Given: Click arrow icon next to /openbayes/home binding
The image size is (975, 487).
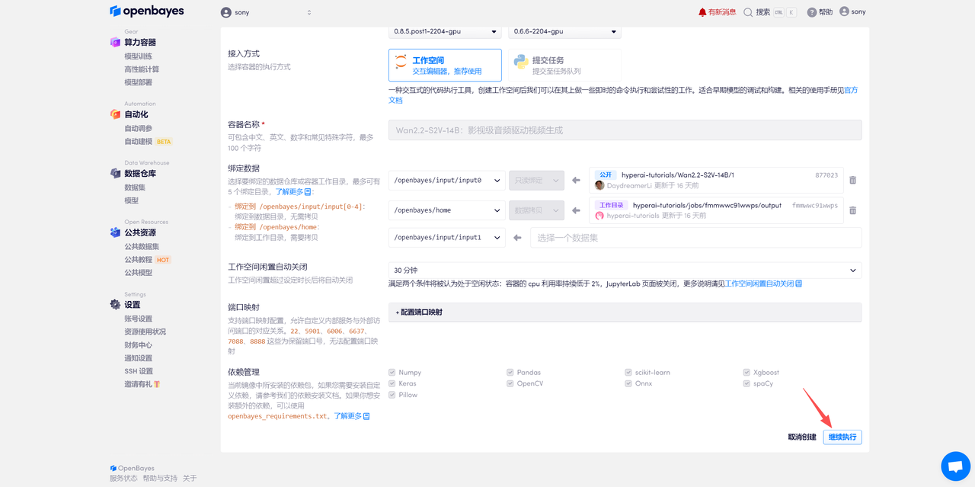Looking at the screenshot, I should coord(576,210).
